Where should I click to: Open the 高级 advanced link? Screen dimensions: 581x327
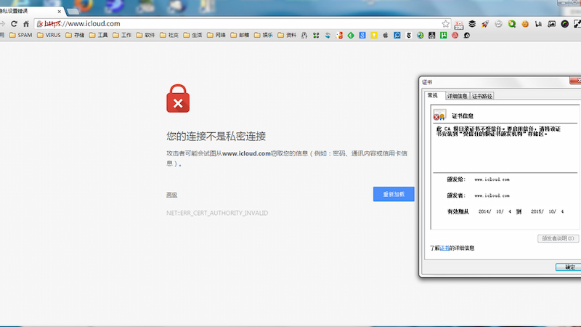pyautogui.click(x=171, y=195)
